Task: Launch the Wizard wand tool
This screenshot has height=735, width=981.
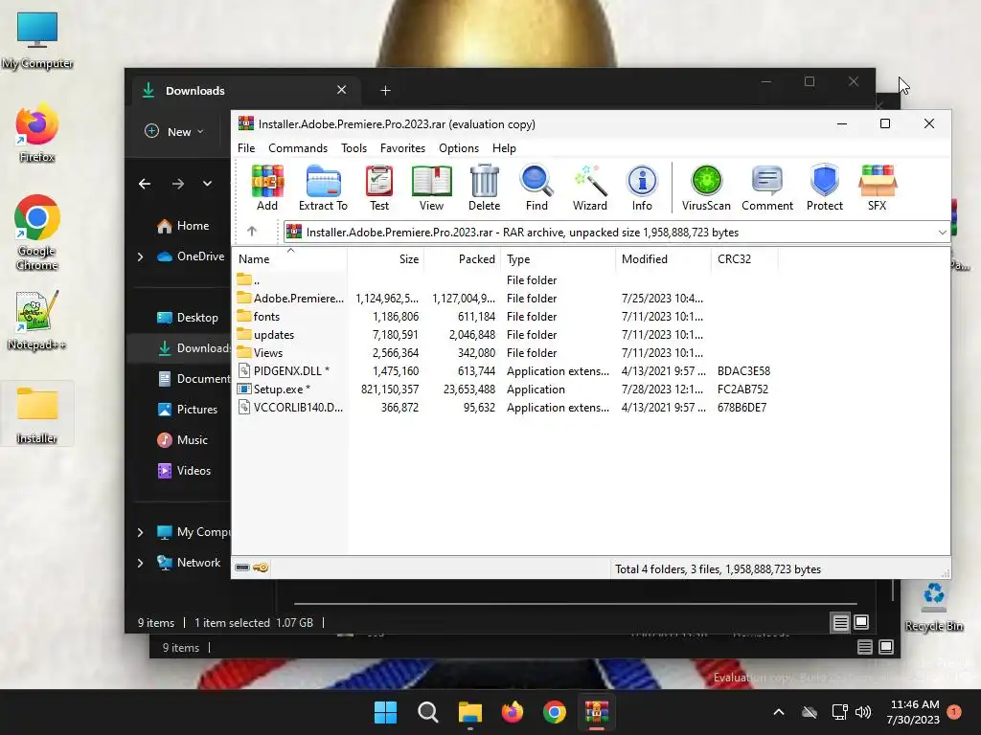Action: [x=589, y=188]
